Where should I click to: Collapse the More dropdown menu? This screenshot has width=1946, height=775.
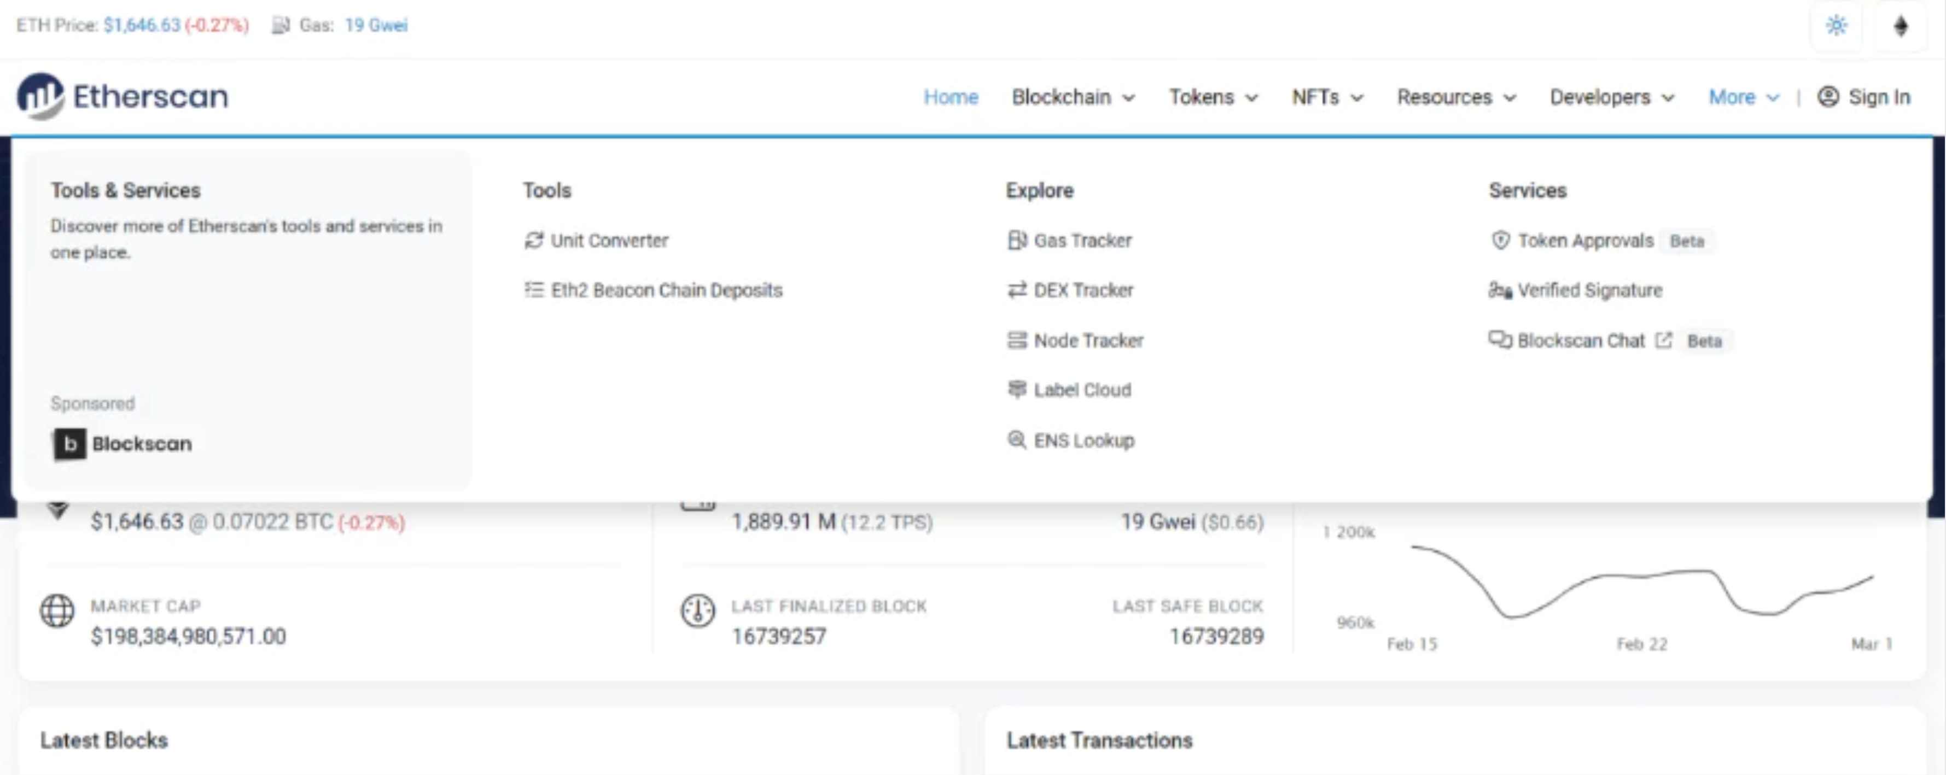click(x=1744, y=97)
